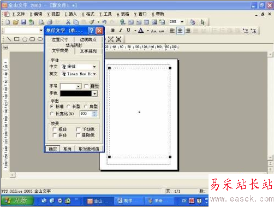Select the Rounded rectangle tool

tap(32, 39)
